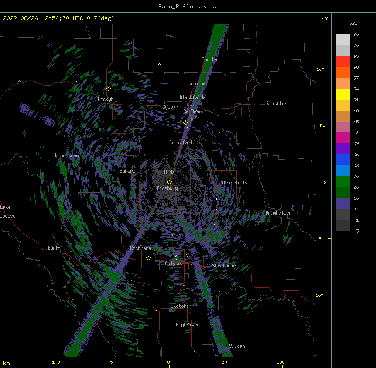Click the km unit label at bottom left
The height and width of the screenshot is (368, 376).
click(x=6, y=363)
